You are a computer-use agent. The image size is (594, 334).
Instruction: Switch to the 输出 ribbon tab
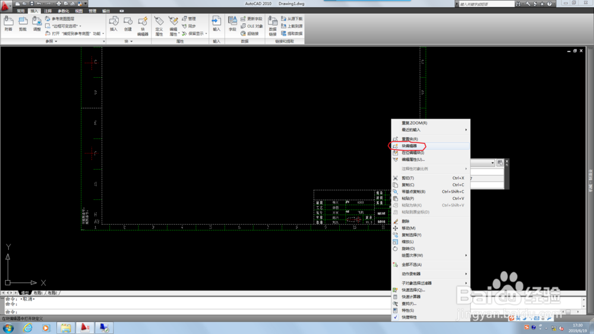pos(106,11)
